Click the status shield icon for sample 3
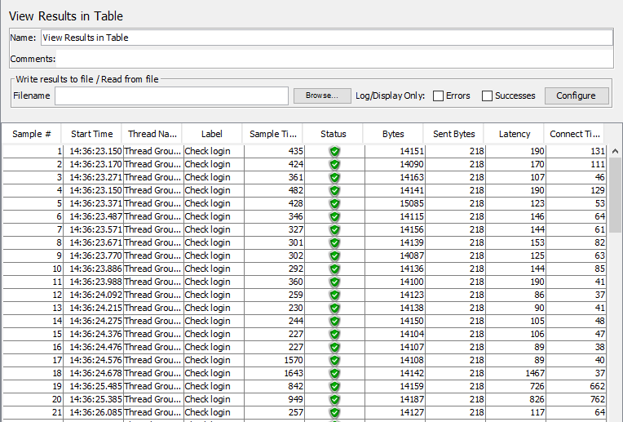 pyautogui.click(x=334, y=177)
